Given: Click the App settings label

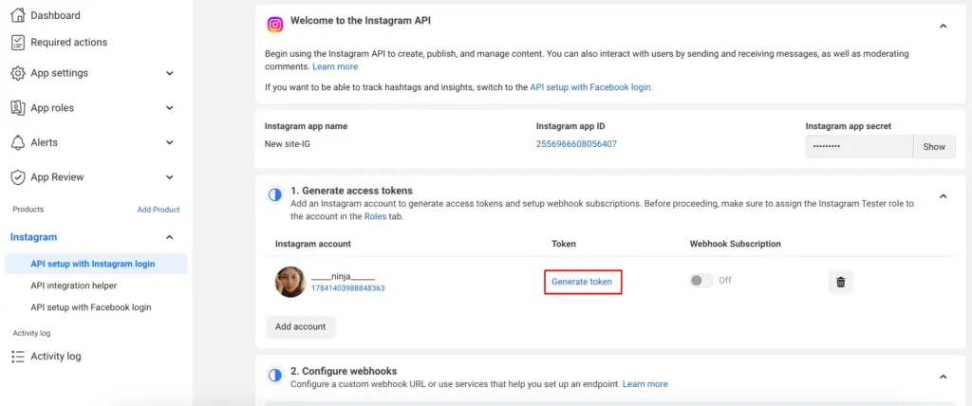Looking at the screenshot, I should coord(60,73).
